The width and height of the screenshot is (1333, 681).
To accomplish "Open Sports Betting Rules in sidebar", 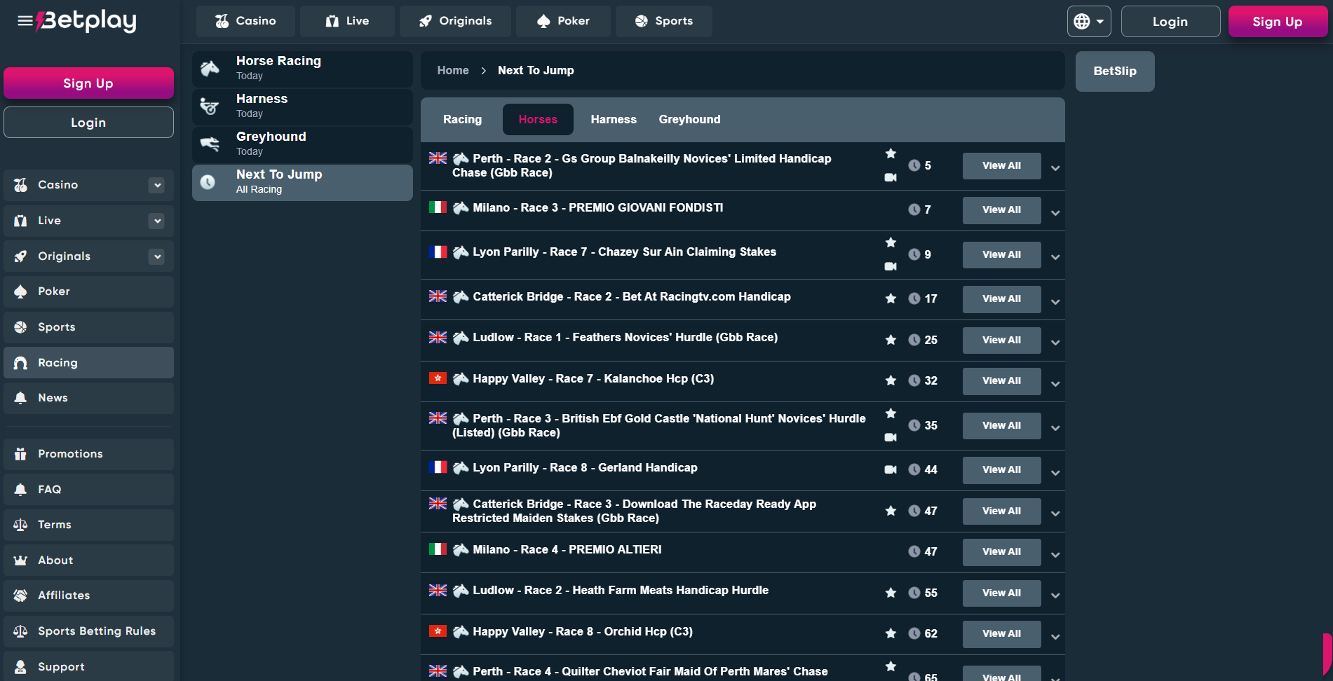I will (88, 631).
